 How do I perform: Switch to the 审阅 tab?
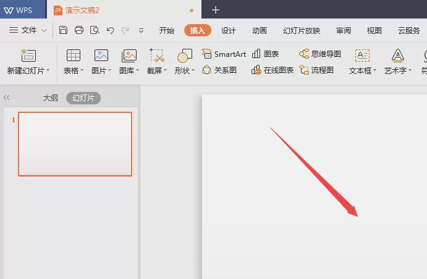pos(344,30)
